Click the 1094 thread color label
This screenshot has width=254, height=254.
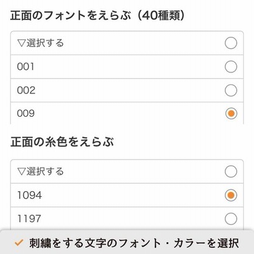point(29,196)
